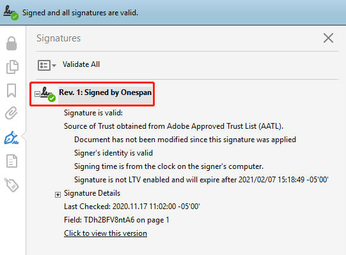Image resolution: width=346 pixels, height=255 pixels.
Task: Click the 'Click to view this version' link
Action: click(x=106, y=233)
